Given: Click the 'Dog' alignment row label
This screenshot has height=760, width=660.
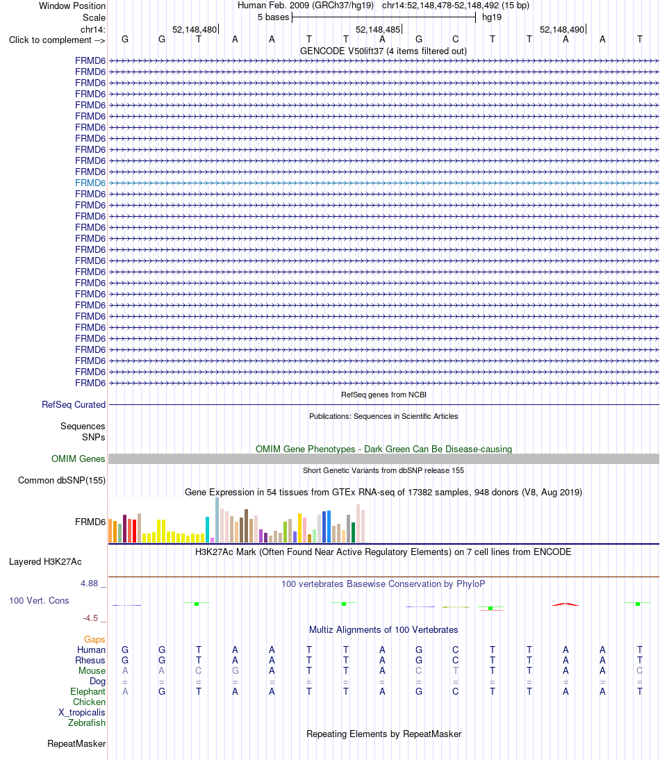Looking at the screenshot, I should click(x=97, y=681).
